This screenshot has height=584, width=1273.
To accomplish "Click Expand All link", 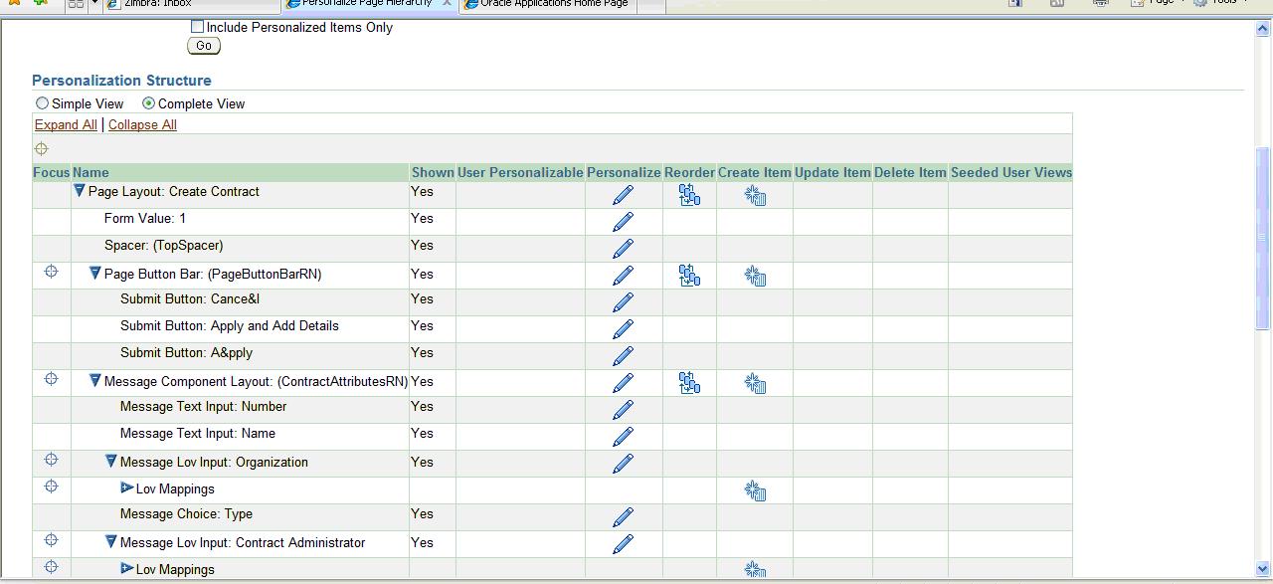I will coord(66,124).
